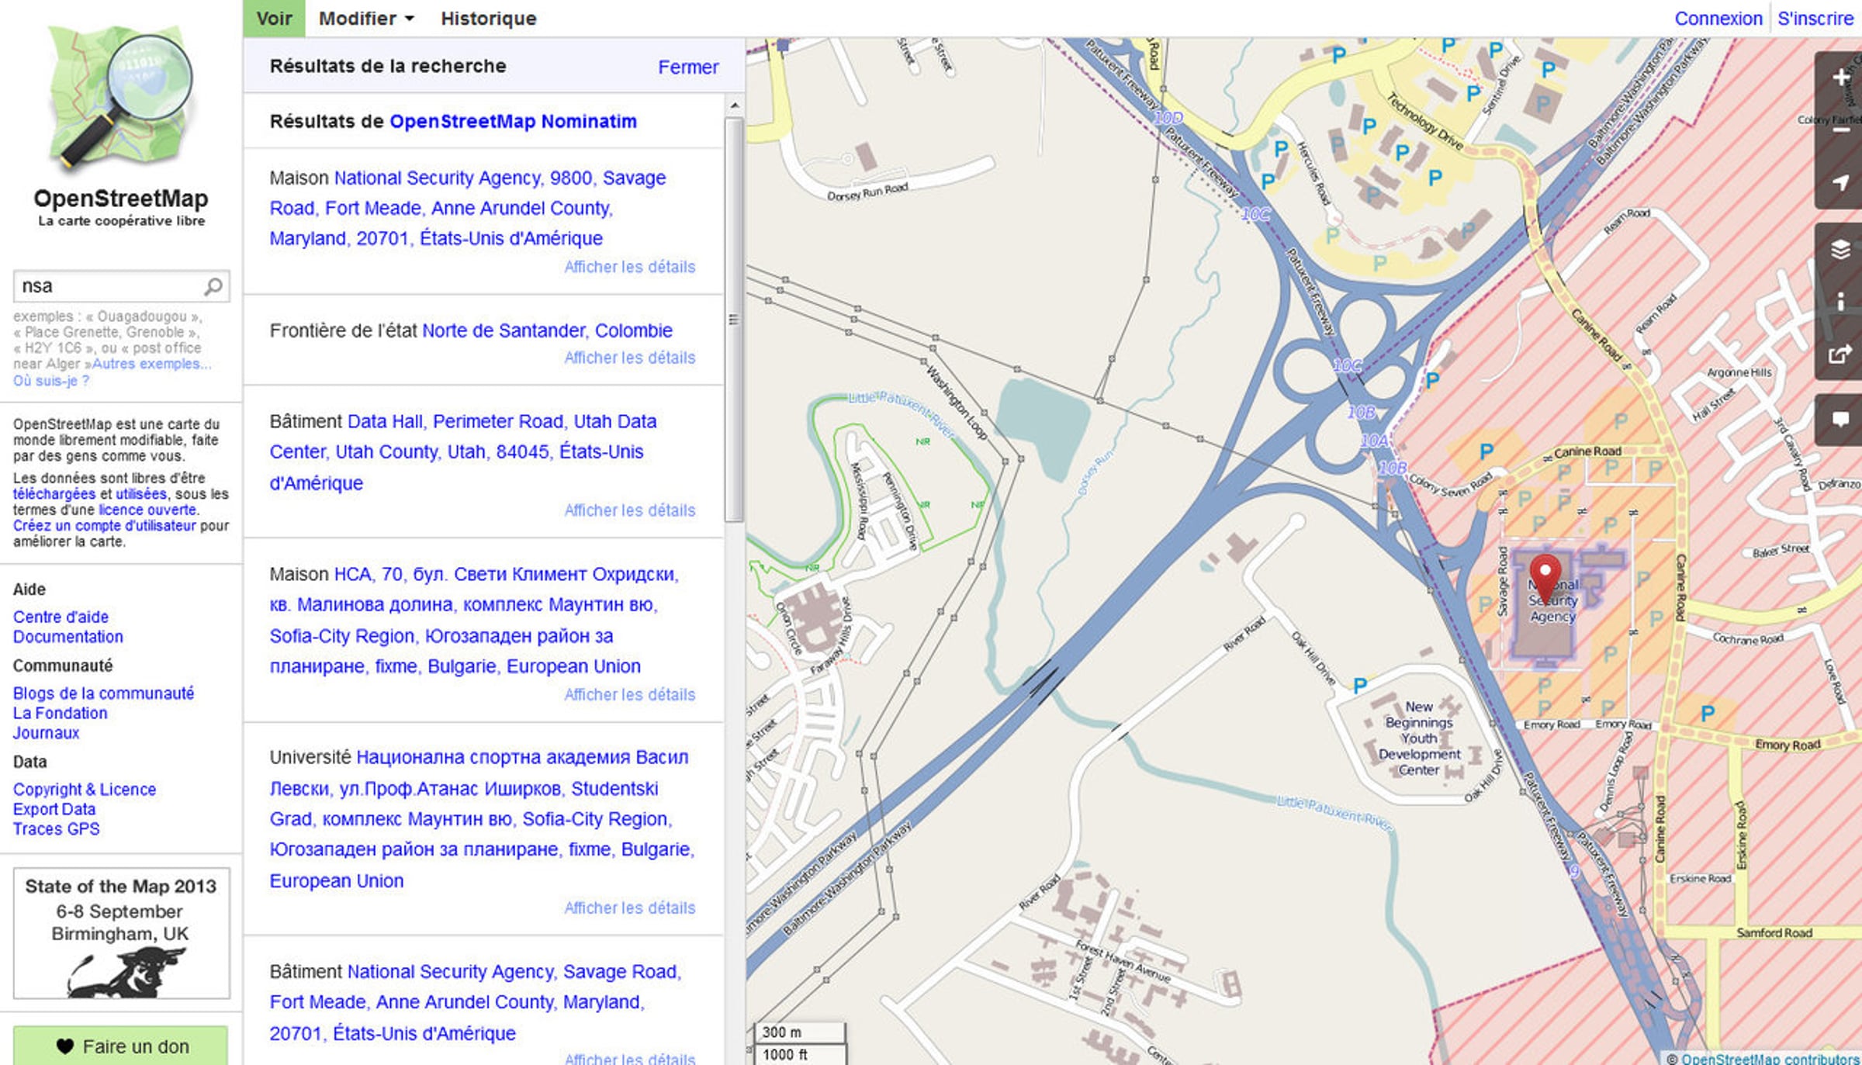Click the results list scrollbar thumb
Screen dimensions: 1862x1065
[x=734, y=320]
